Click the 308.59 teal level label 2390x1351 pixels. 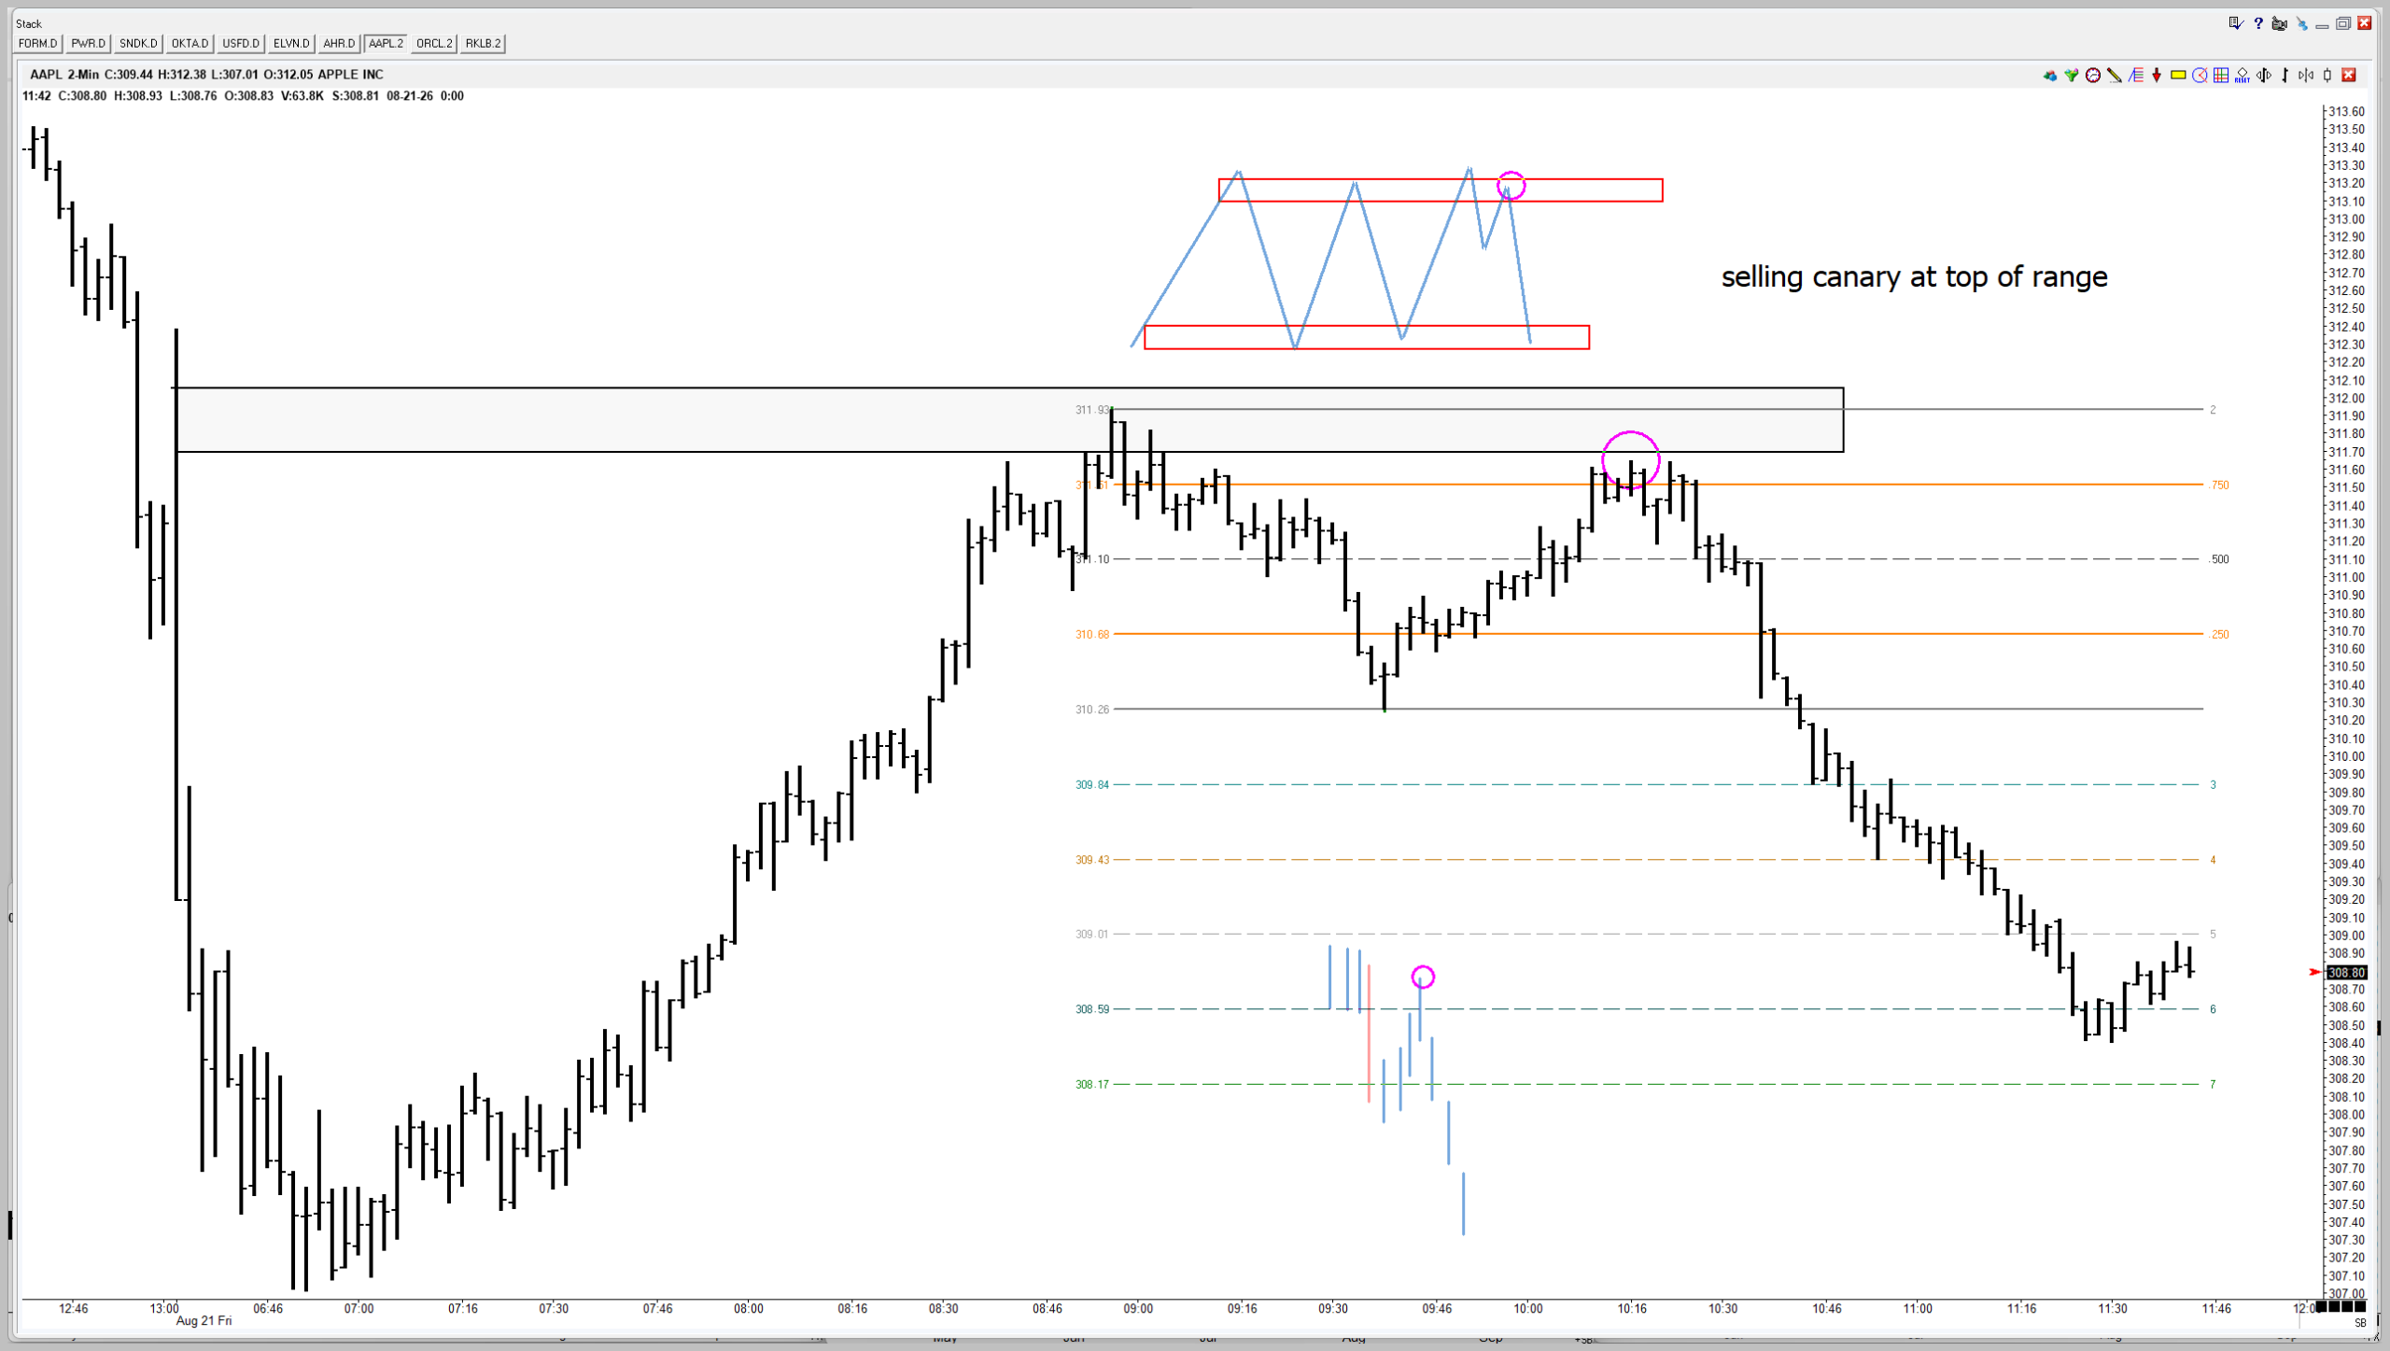coord(1092,1009)
